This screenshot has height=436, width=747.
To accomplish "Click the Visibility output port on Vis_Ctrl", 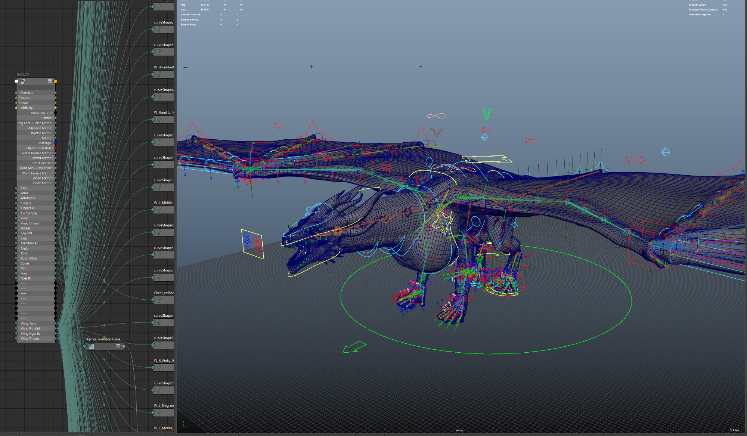I will click(55, 108).
